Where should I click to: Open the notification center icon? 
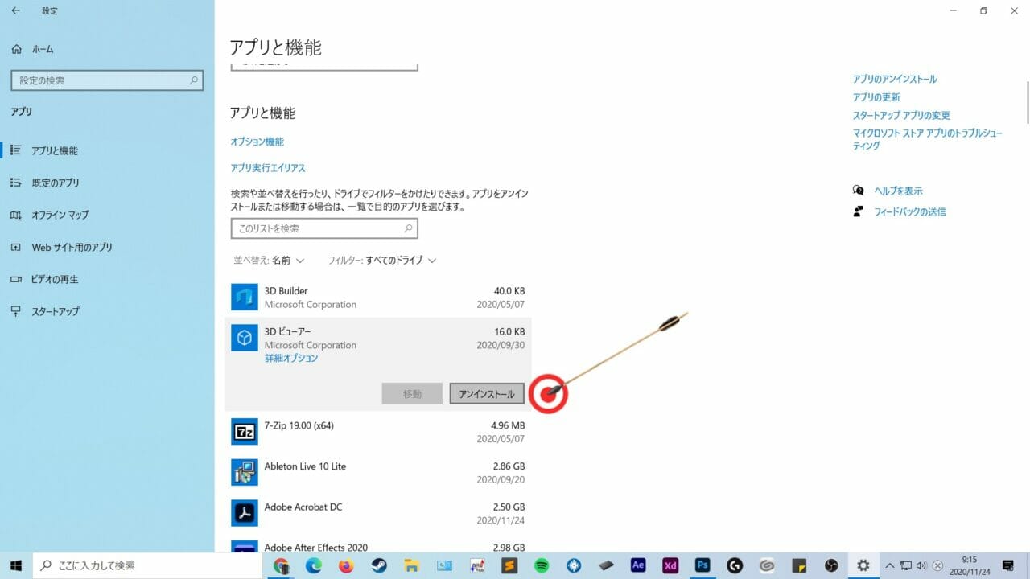(1008, 565)
